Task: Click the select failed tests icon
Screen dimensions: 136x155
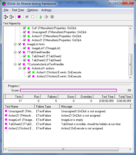Action: [x=19, y=17]
